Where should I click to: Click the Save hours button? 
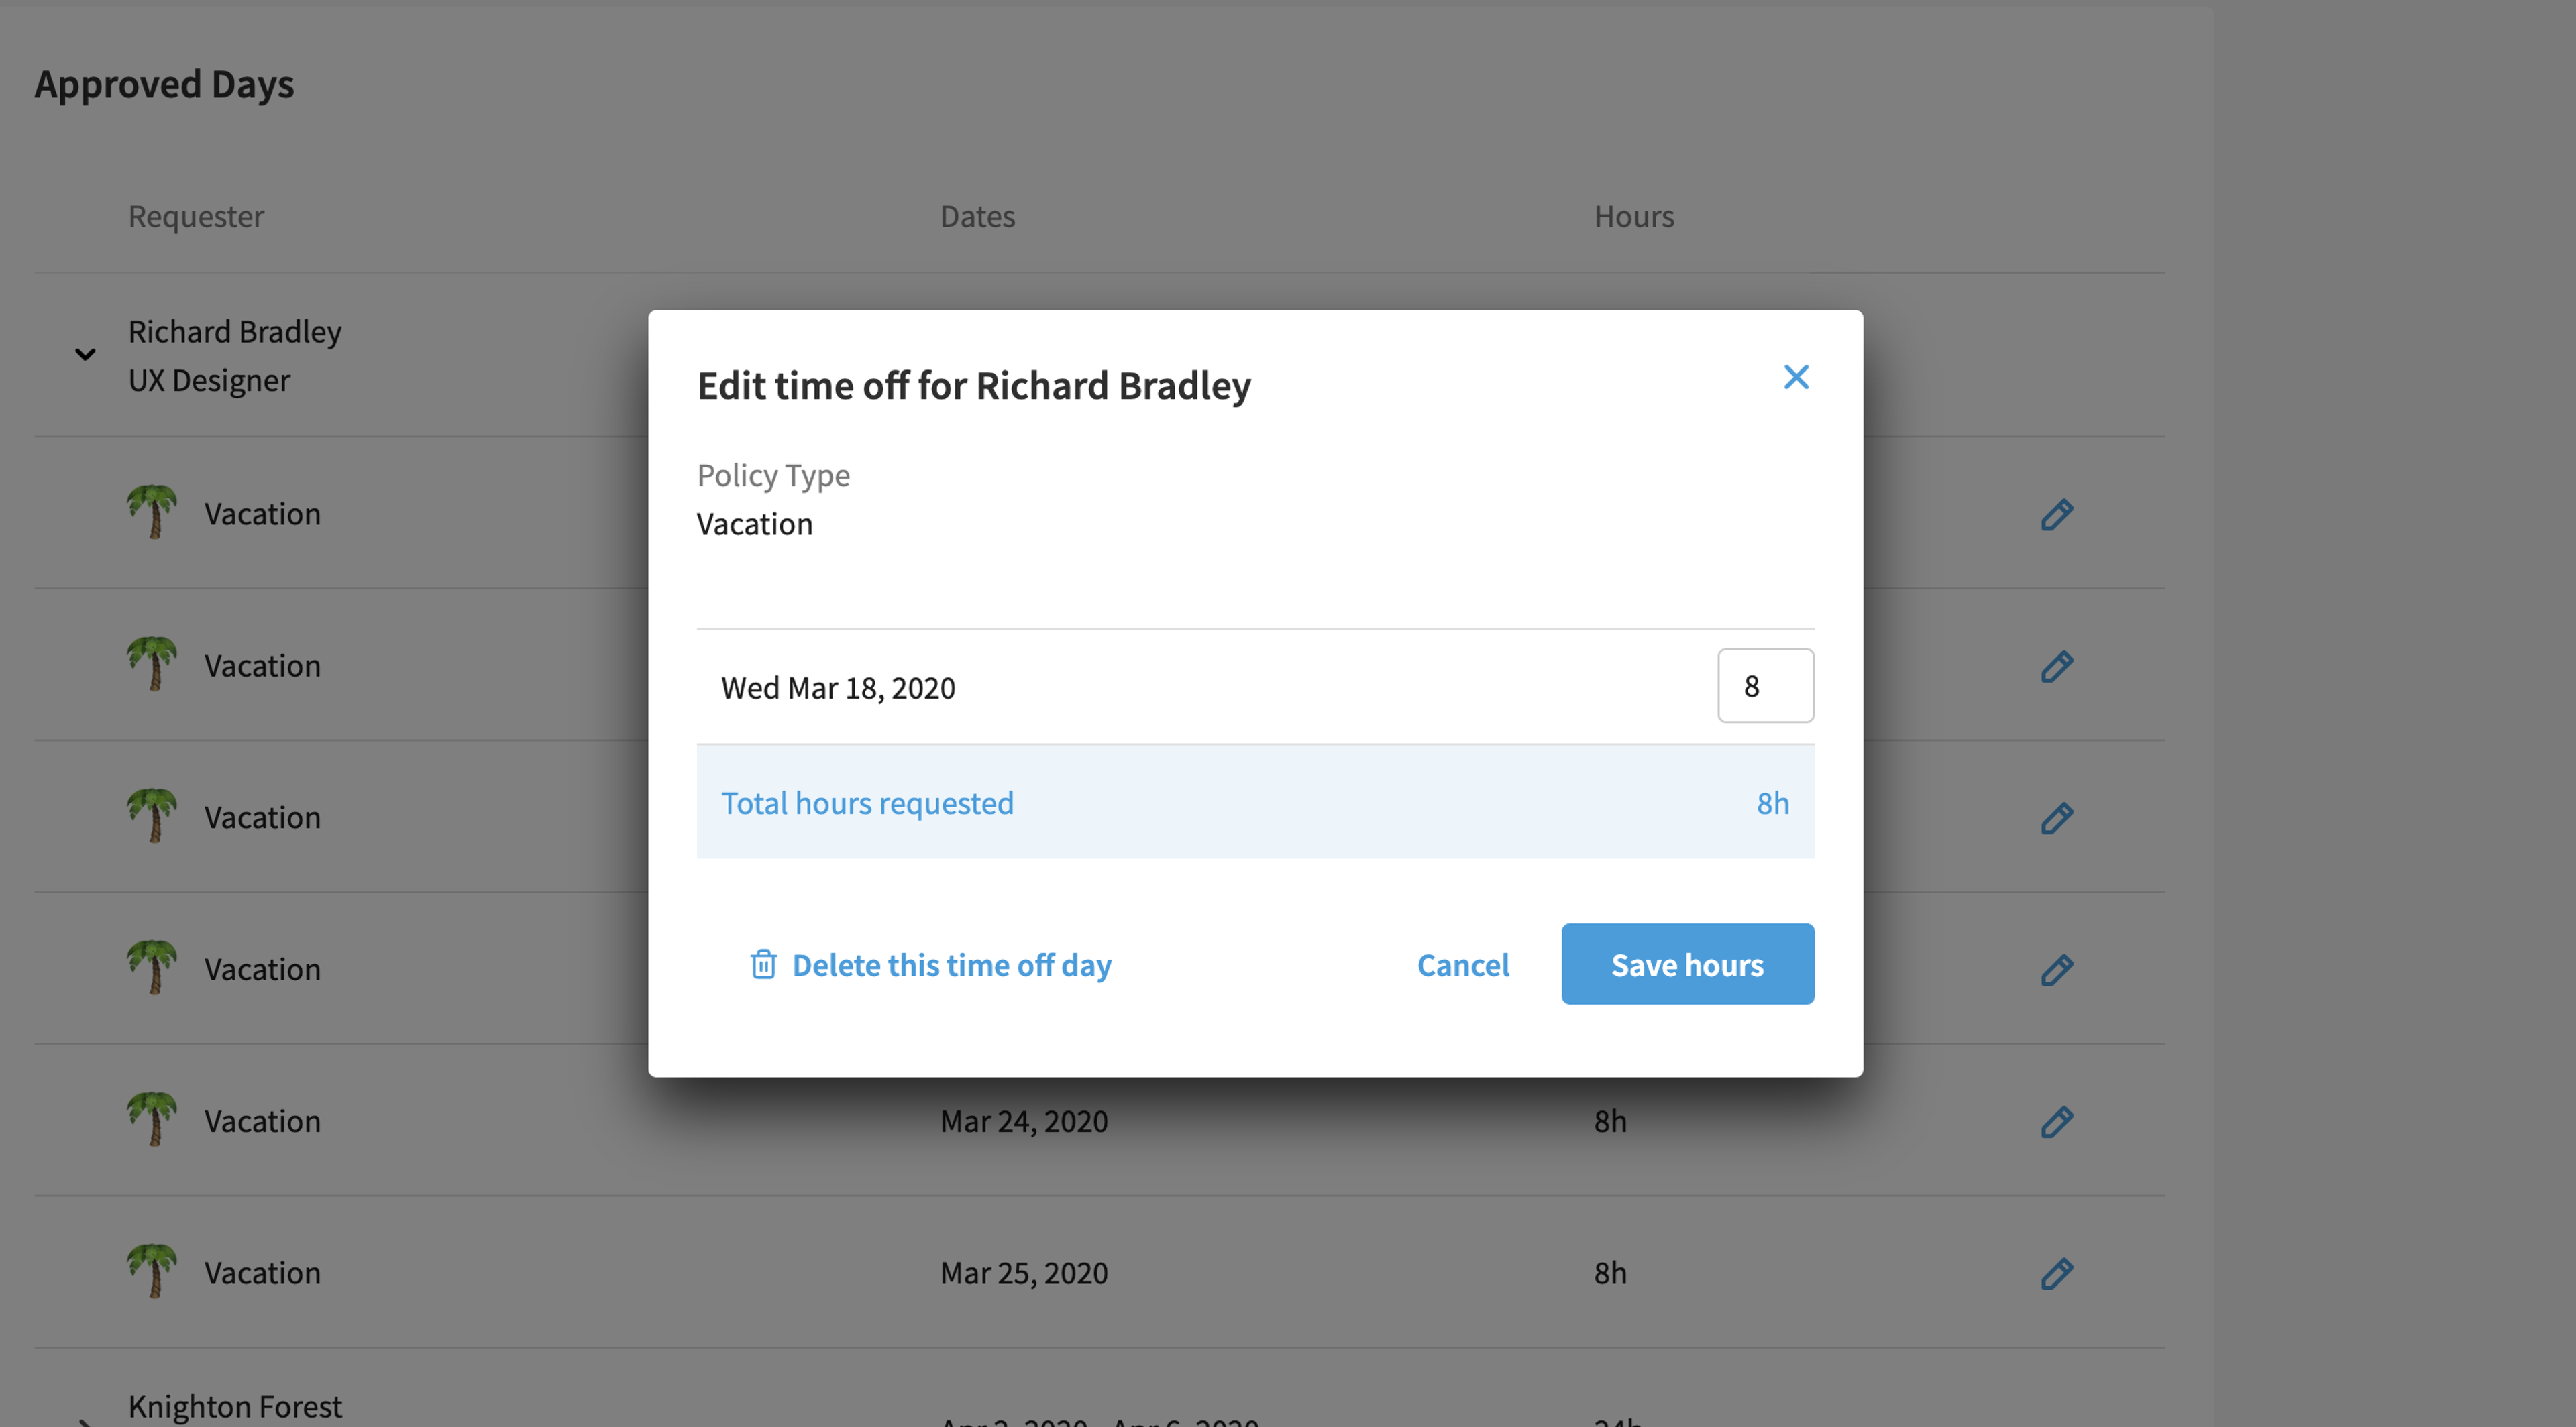tap(1687, 964)
